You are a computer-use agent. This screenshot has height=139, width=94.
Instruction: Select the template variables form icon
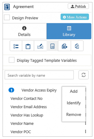pos(52,46)
